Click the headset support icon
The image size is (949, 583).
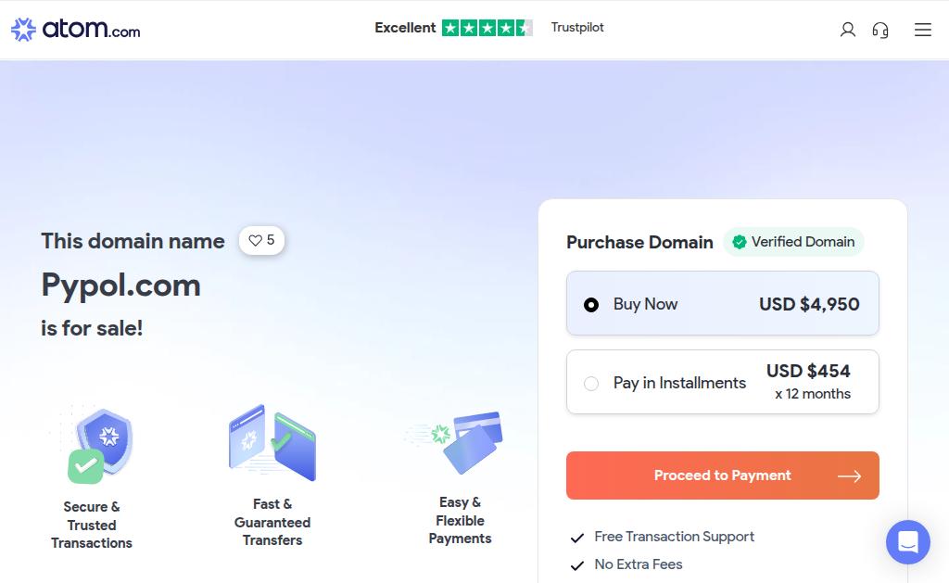click(x=880, y=30)
